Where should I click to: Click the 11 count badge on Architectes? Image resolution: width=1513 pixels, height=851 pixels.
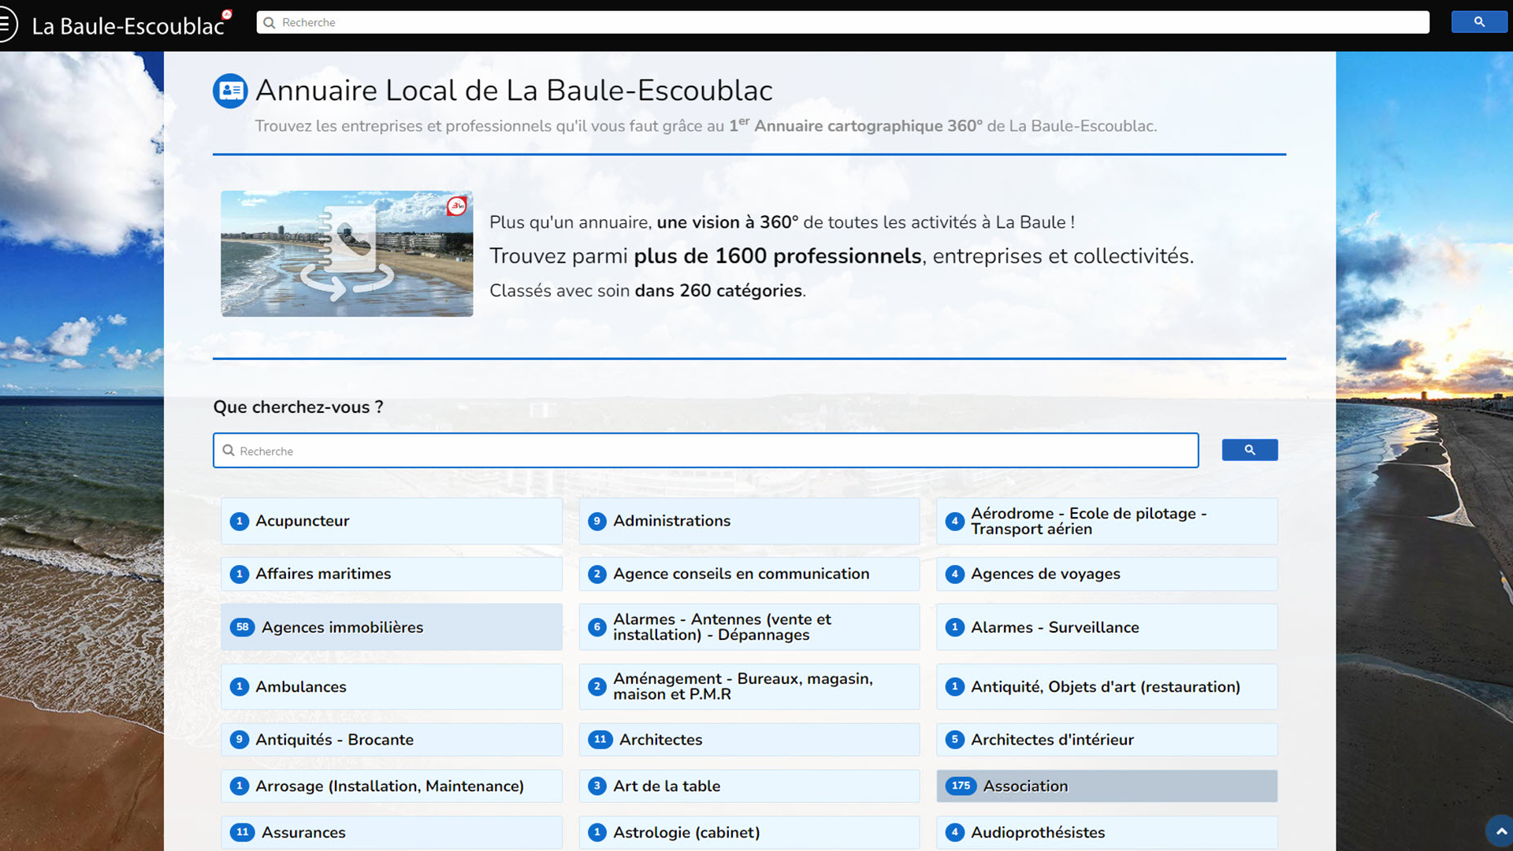click(x=600, y=740)
